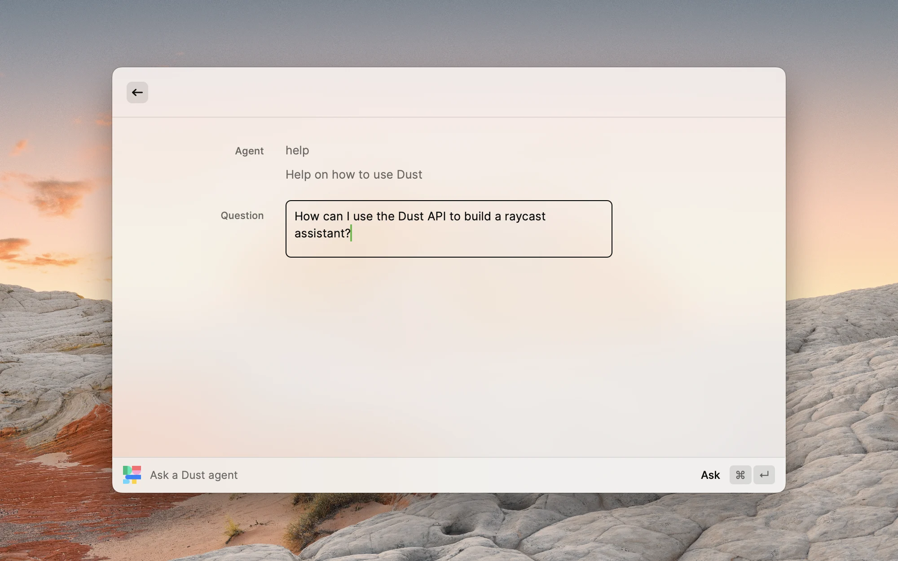Place cursor on the word "assistant?"

pyautogui.click(x=322, y=233)
